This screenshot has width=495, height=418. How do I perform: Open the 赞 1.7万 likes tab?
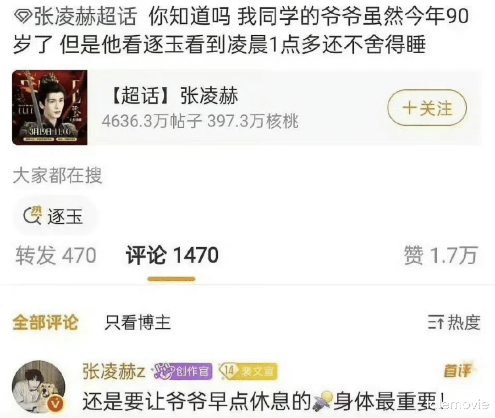(441, 255)
